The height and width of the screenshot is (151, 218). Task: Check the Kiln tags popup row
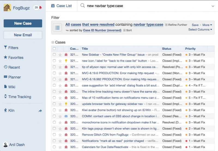click(54, 128)
